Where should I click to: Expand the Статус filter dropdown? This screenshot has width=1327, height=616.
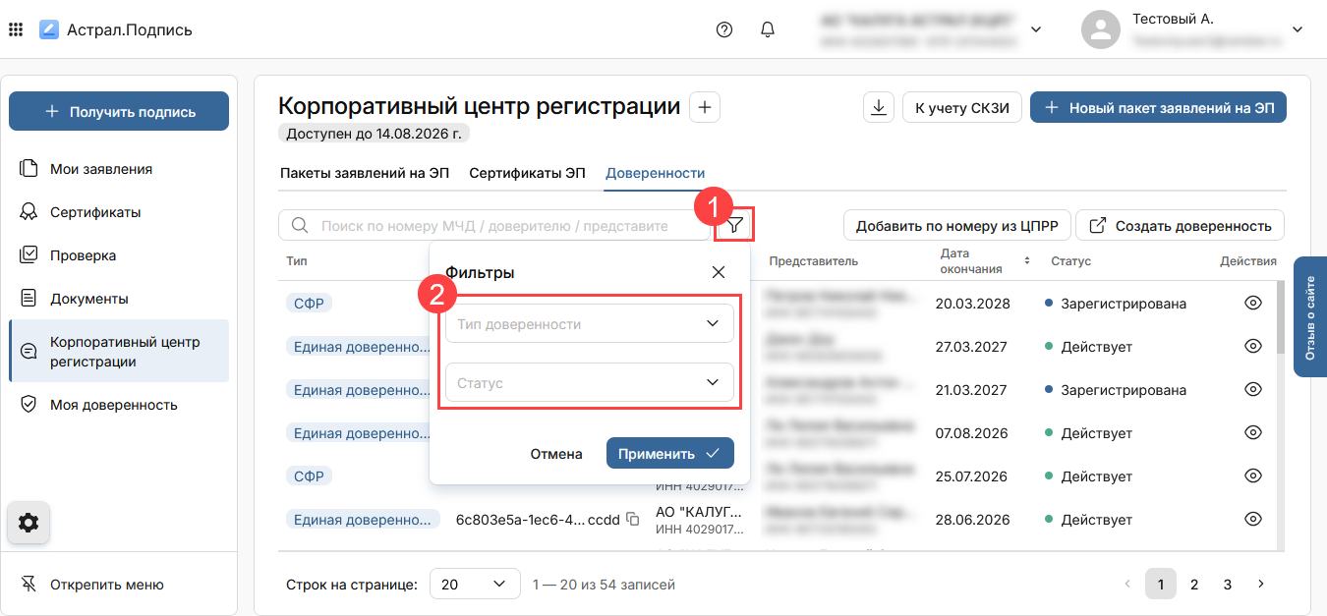pyautogui.click(x=589, y=383)
